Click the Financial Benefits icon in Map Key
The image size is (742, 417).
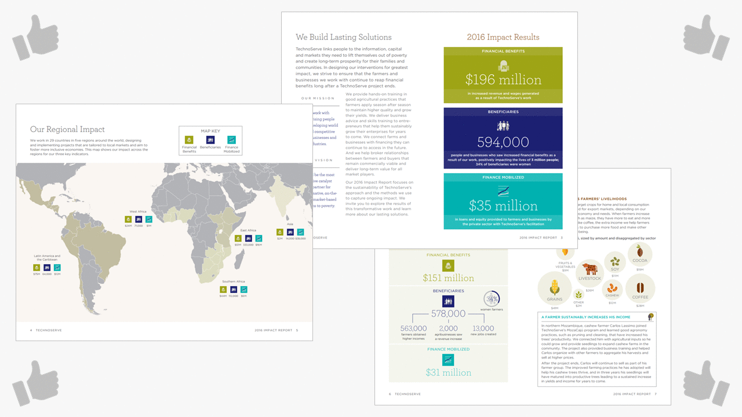189,140
